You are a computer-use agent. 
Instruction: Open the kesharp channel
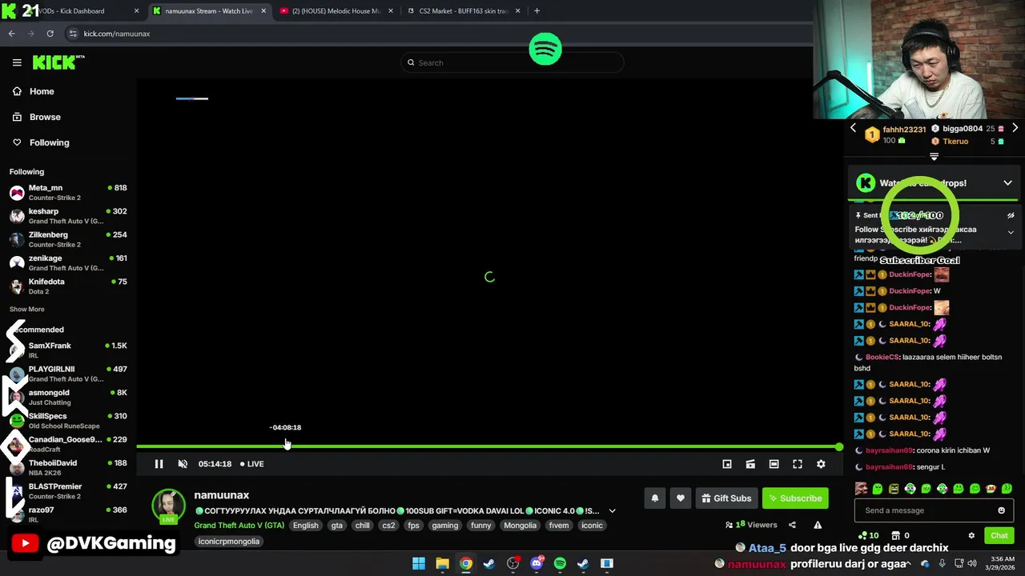click(x=68, y=216)
